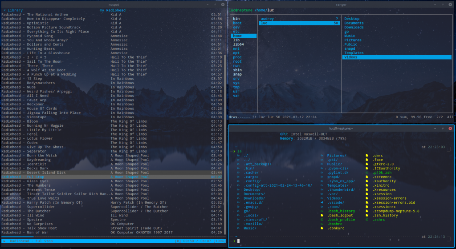Minimize the luc@neptune terminal window
Viewport: 456px width, 249px height.
tap(435, 128)
